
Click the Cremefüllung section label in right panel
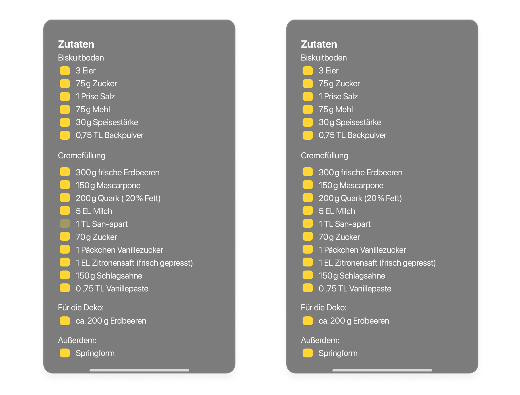point(324,155)
